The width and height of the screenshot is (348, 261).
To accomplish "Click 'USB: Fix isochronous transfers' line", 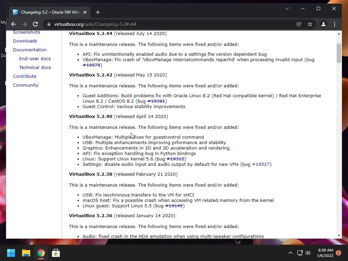I will [138, 195].
